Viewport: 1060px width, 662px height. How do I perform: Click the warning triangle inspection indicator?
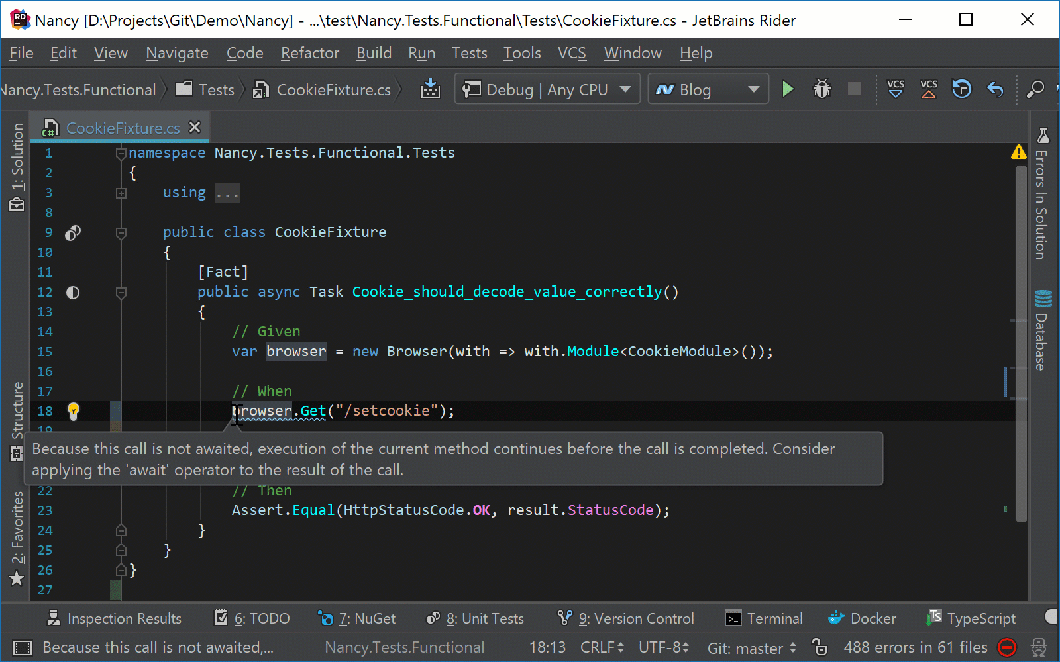[1019, 152]
